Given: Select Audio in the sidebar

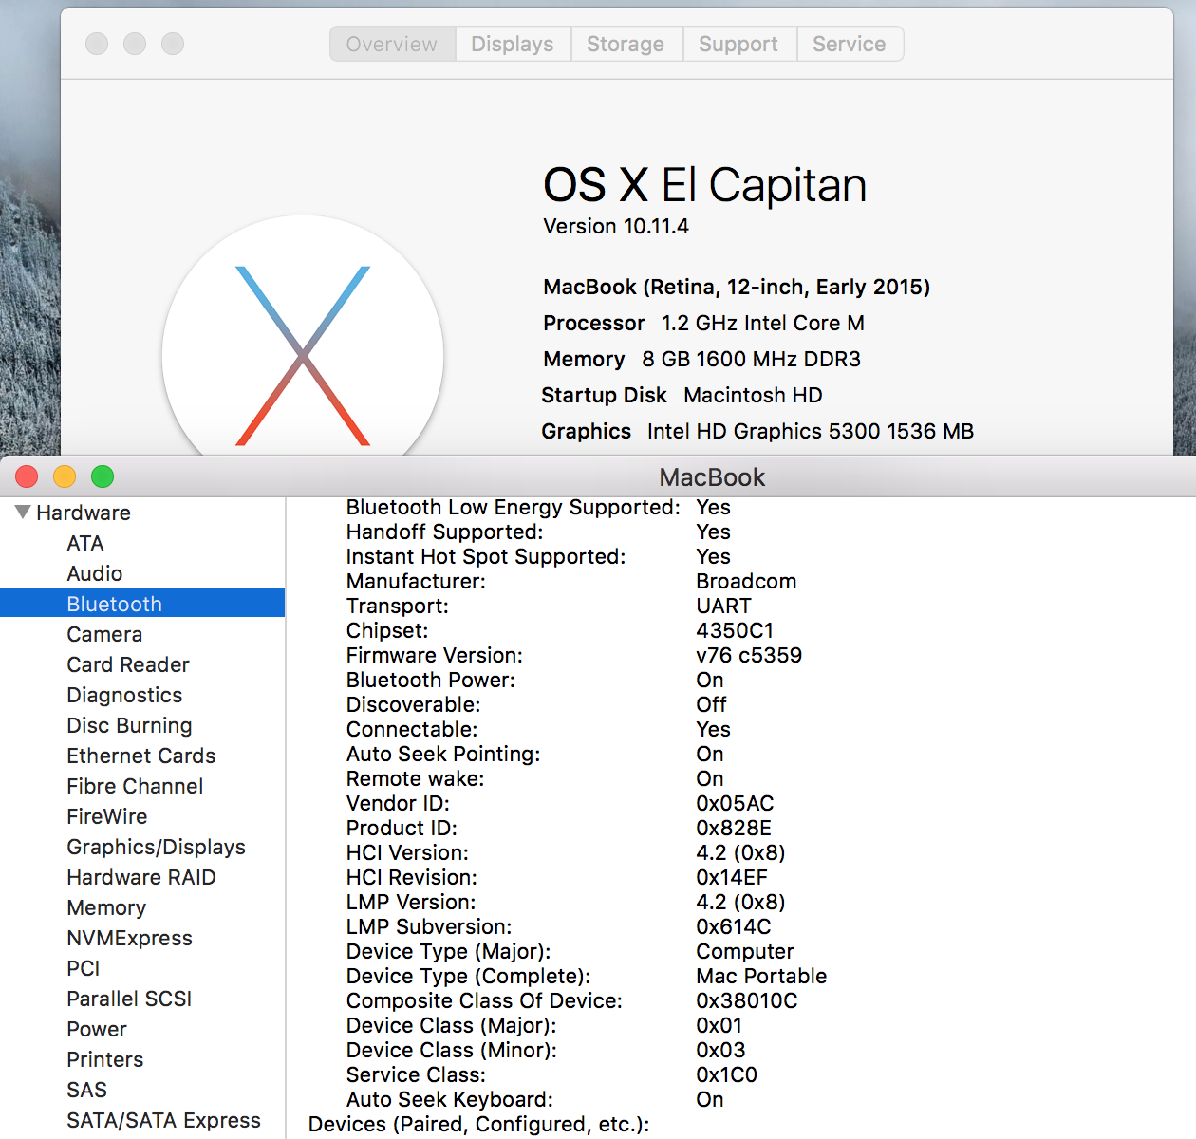Looking at the screenshot, I should click(x=95, y=573).
